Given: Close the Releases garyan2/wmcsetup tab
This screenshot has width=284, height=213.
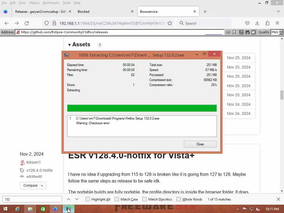Looking at the screenshot, I should [x=70, y=11].
